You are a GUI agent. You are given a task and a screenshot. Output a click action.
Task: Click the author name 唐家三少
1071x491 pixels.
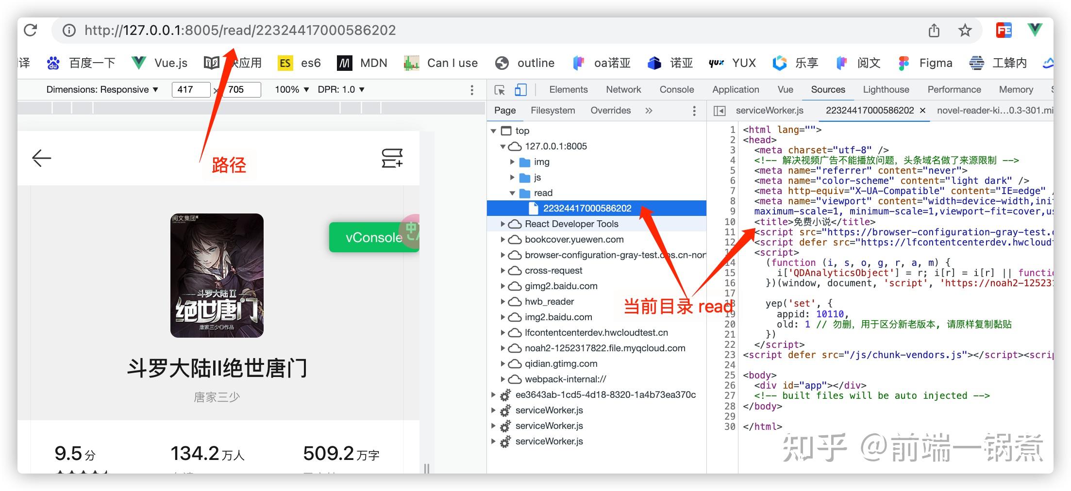(217, 397)
